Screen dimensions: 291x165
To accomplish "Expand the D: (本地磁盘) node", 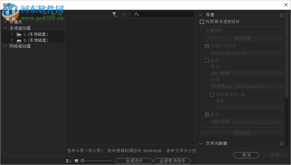I will 12,40.
